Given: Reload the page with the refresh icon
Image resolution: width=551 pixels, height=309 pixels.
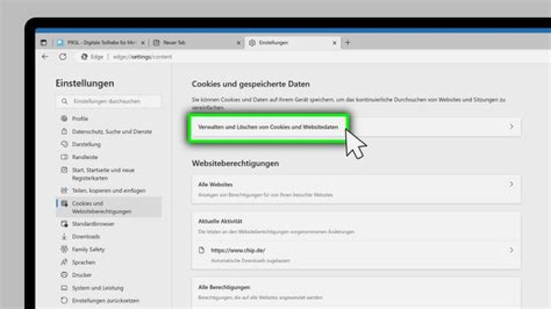Looking at the screenshot, I should tap(60, 57).
